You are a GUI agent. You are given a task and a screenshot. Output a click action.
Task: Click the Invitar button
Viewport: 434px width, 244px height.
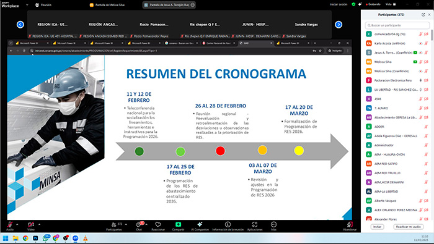tap(377, 227)
